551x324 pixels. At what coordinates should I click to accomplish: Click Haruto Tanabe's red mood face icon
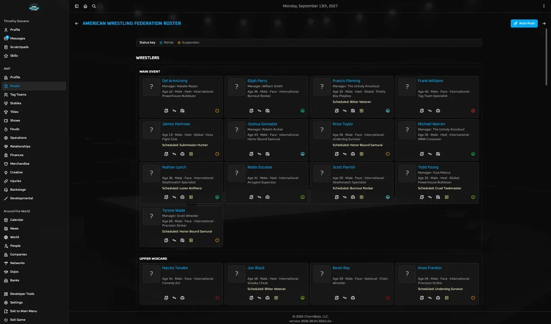[217, 298]
